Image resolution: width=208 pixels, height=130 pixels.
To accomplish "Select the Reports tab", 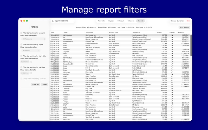I will click(140, 21).
